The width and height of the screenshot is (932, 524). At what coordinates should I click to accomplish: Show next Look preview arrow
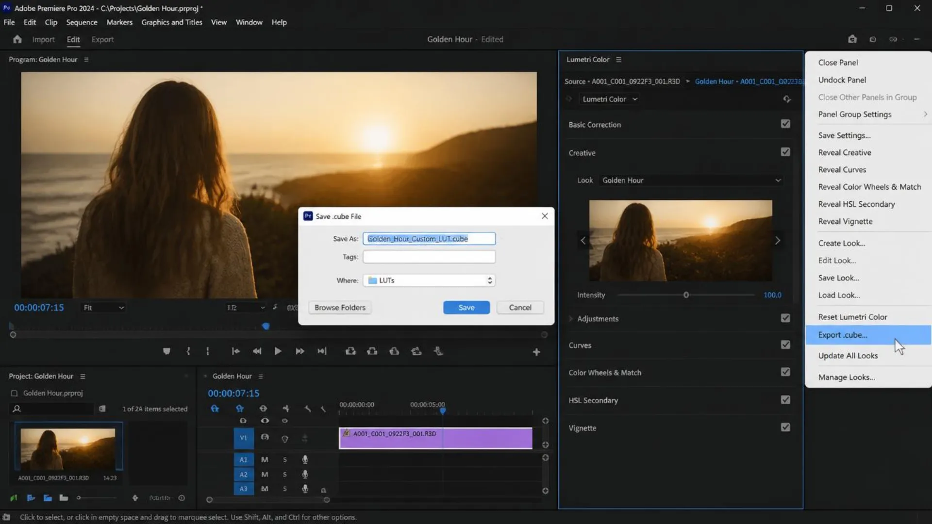pos(778,241)
